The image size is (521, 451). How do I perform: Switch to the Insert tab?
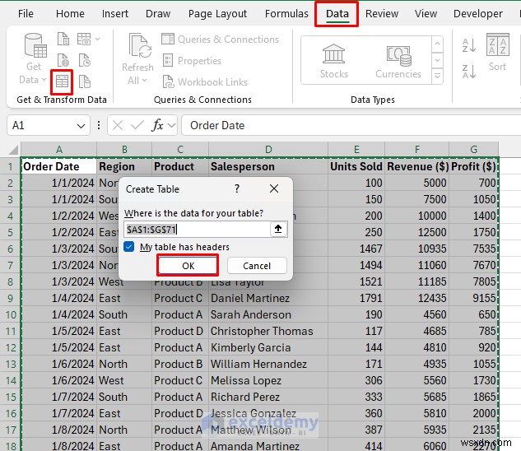[x=115, y=14]
